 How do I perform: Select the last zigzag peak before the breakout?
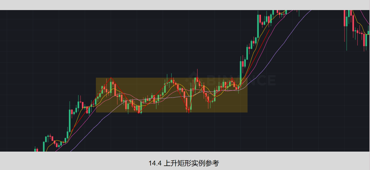232,79
